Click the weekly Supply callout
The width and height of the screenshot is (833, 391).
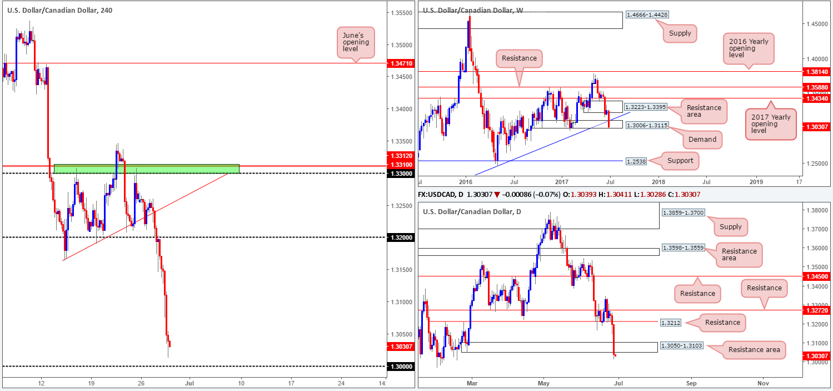pos(680,33)
